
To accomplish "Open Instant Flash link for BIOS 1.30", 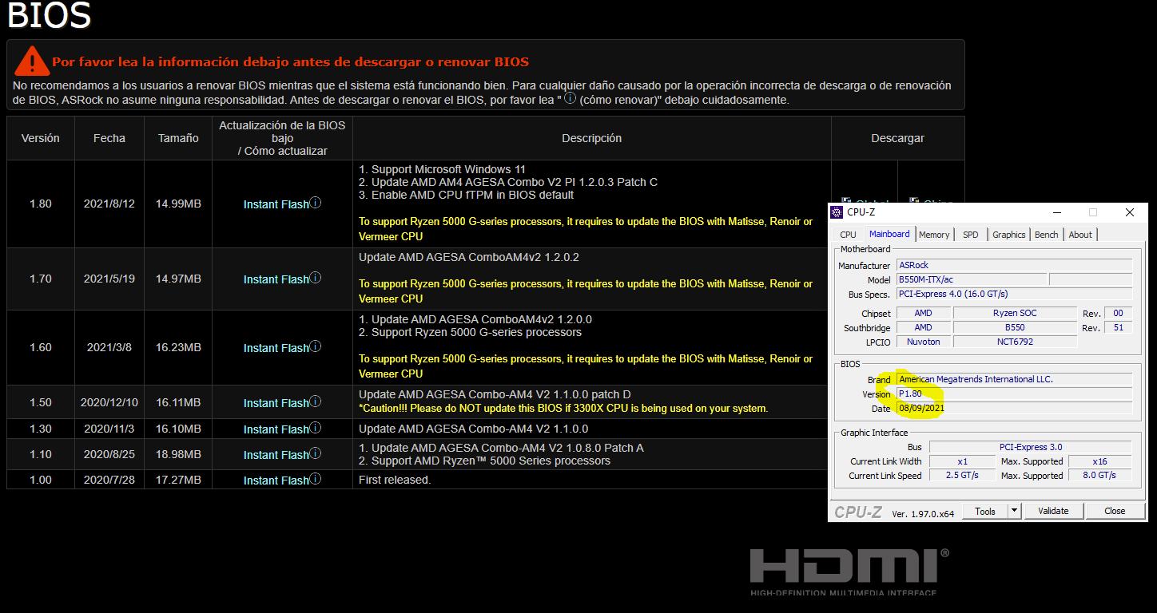I will click(276, 429).
